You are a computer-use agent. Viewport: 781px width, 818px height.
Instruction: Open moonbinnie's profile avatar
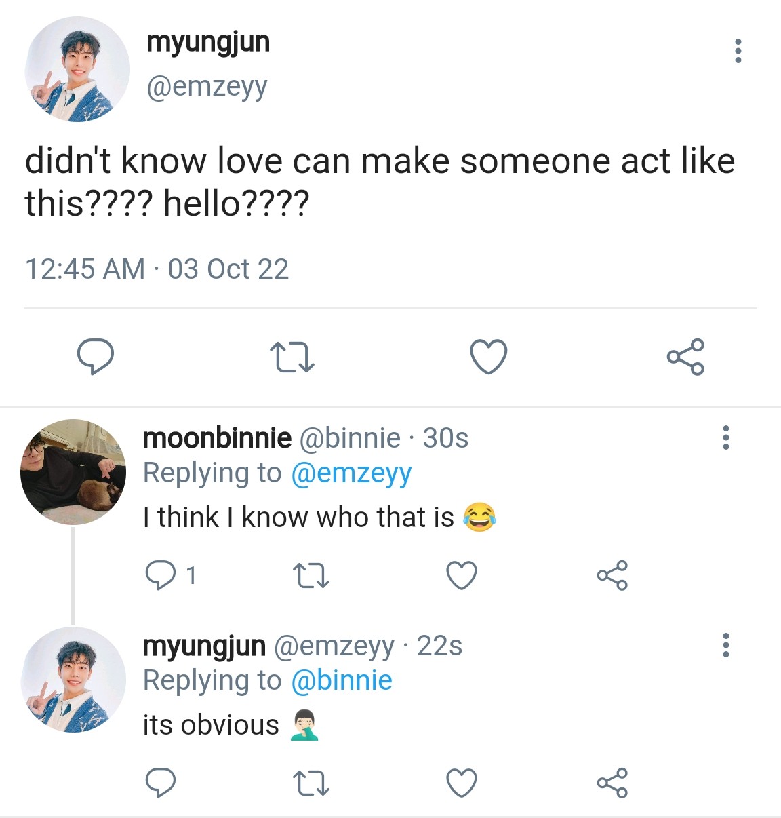tap(73, 472)
